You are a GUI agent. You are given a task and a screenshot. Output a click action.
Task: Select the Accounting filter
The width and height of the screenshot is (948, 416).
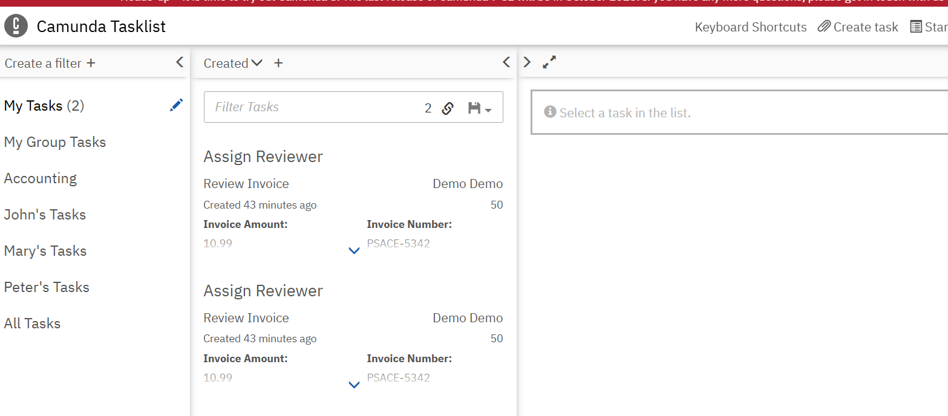tap(41, 178)
